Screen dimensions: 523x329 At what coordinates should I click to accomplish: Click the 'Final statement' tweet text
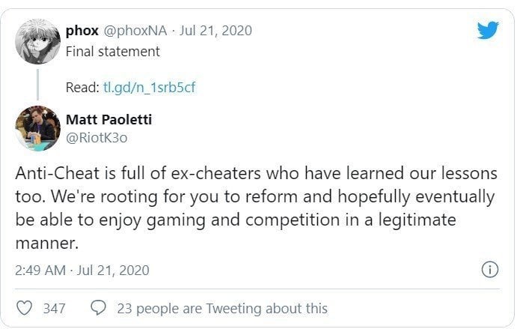click(x=113, y=52)
